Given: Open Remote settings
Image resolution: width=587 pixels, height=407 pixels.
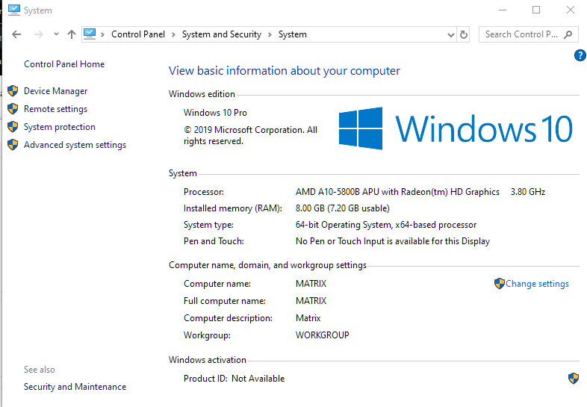Looking at the screenshot, I should click(55, 109).
